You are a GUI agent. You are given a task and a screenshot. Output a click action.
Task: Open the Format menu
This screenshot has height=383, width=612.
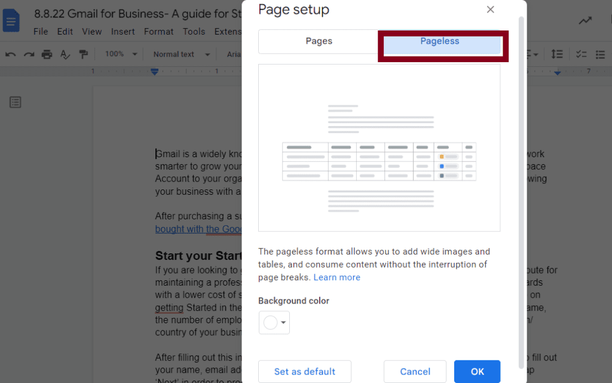[x=158, y=32]
